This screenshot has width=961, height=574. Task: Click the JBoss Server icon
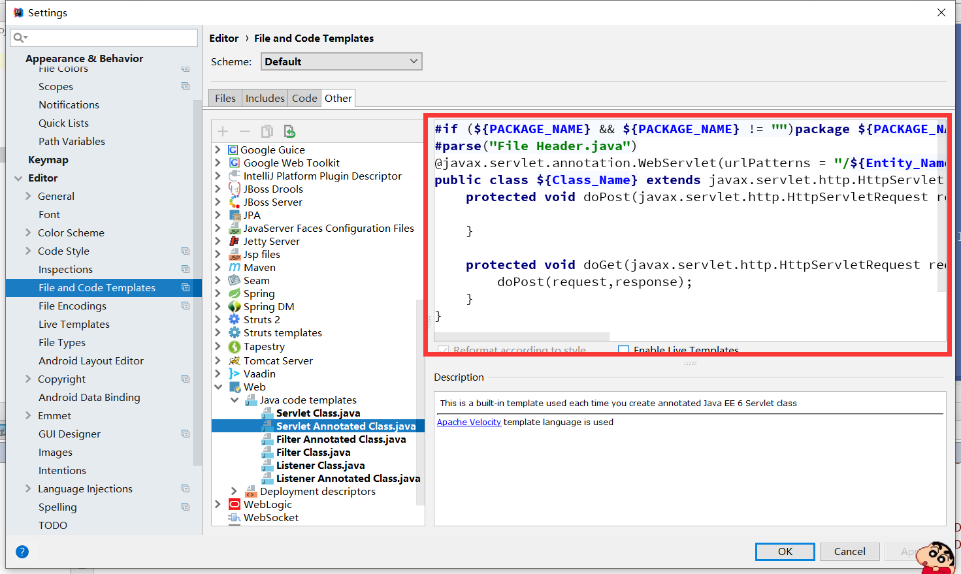pos(234,202)
